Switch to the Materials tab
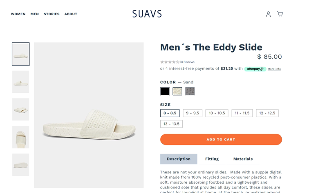This screenshot has height=193, width=327. click(243, 159)
